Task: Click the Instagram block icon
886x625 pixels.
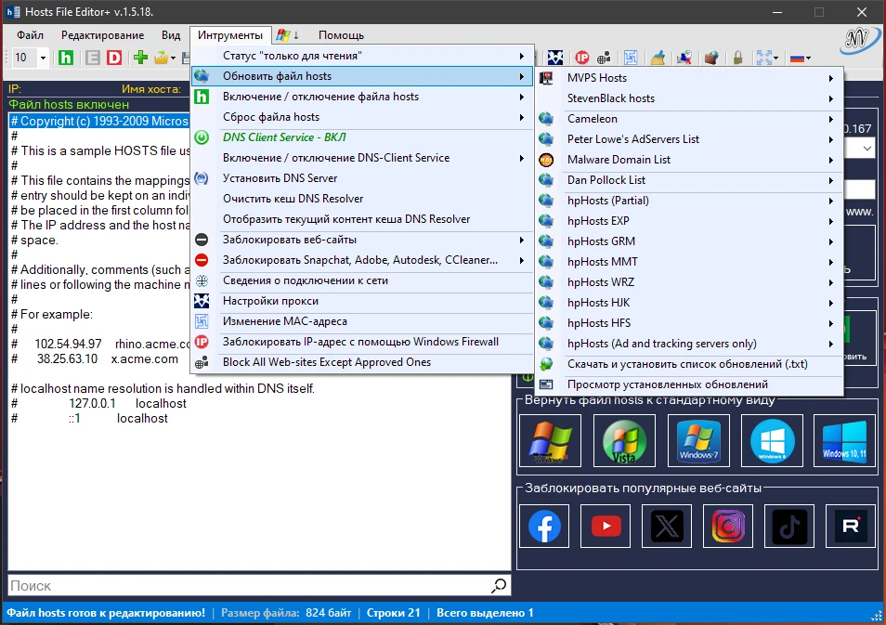Action: click(728, 527)
